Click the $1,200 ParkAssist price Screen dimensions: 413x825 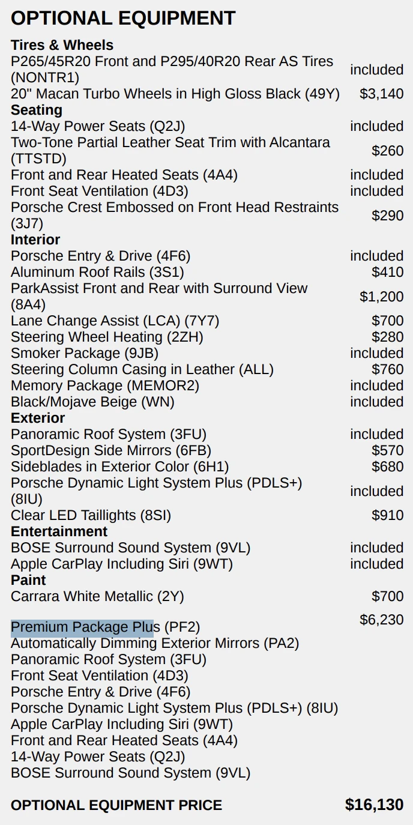point(381,297)
